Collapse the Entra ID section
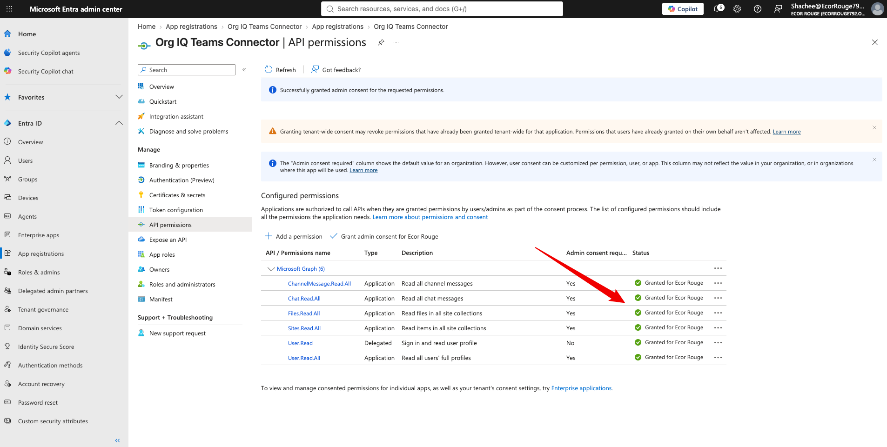The height and width of the screenshot is (447, 887). (x=119, y=123)
